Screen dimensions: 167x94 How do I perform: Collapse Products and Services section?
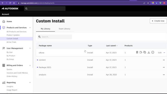[x=30, y=28]
